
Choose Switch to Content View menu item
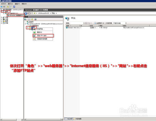point(43,39)
